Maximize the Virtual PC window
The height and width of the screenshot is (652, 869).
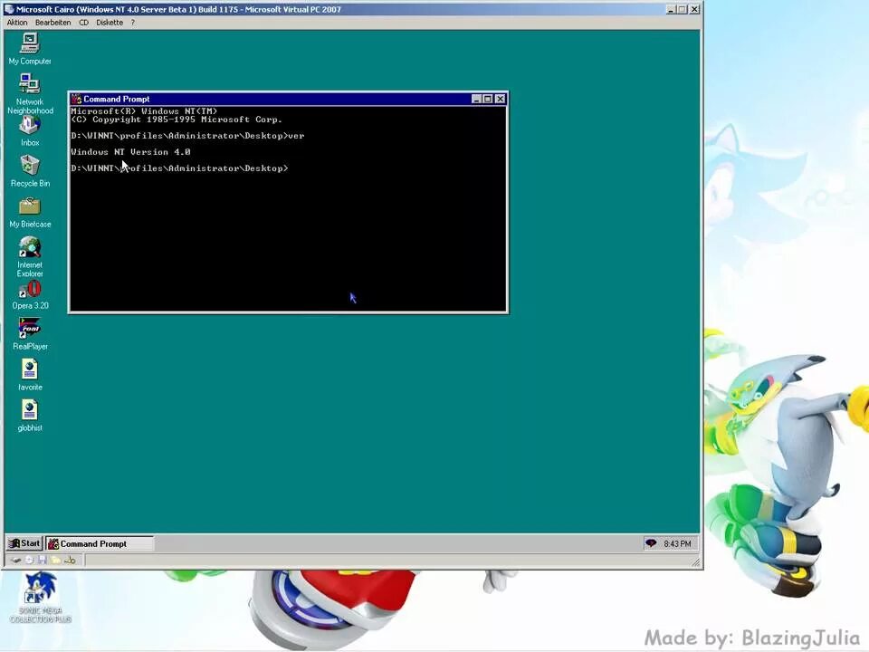point(682,9)
